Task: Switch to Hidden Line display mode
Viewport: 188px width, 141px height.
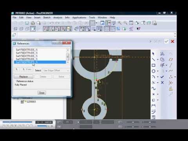Action: click(x=21, y=29)
